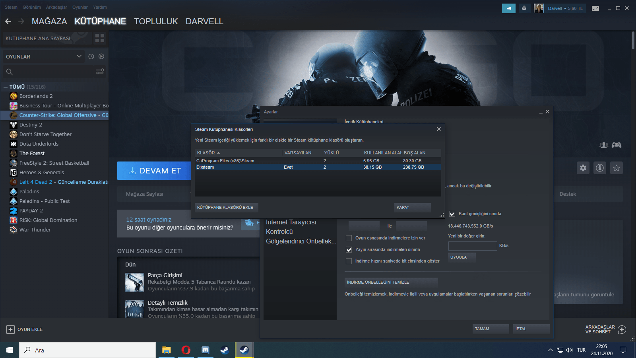
Task: Open the download start time dropdown
Action: click(x=364, y=226)
